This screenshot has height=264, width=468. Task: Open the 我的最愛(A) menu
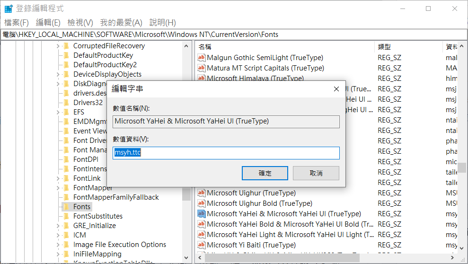click(x=121, y=23)
